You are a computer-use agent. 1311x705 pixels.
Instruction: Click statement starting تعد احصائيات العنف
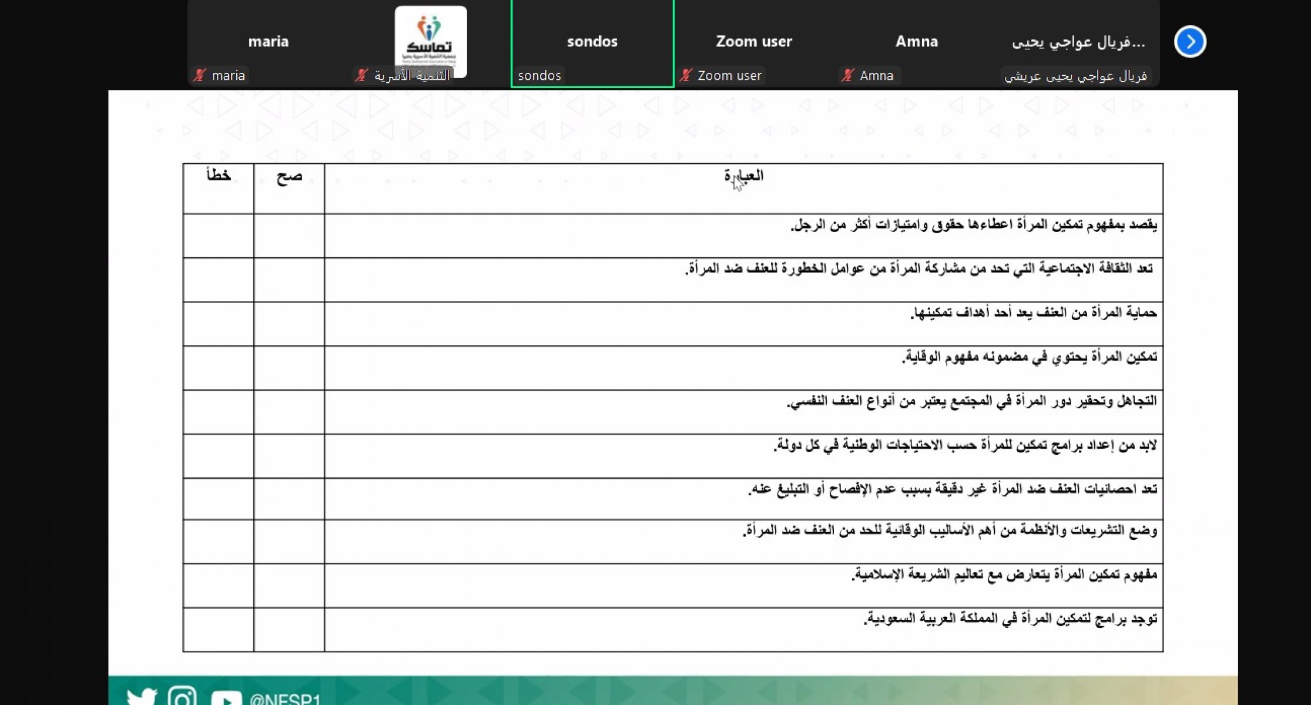coord(953,489)
